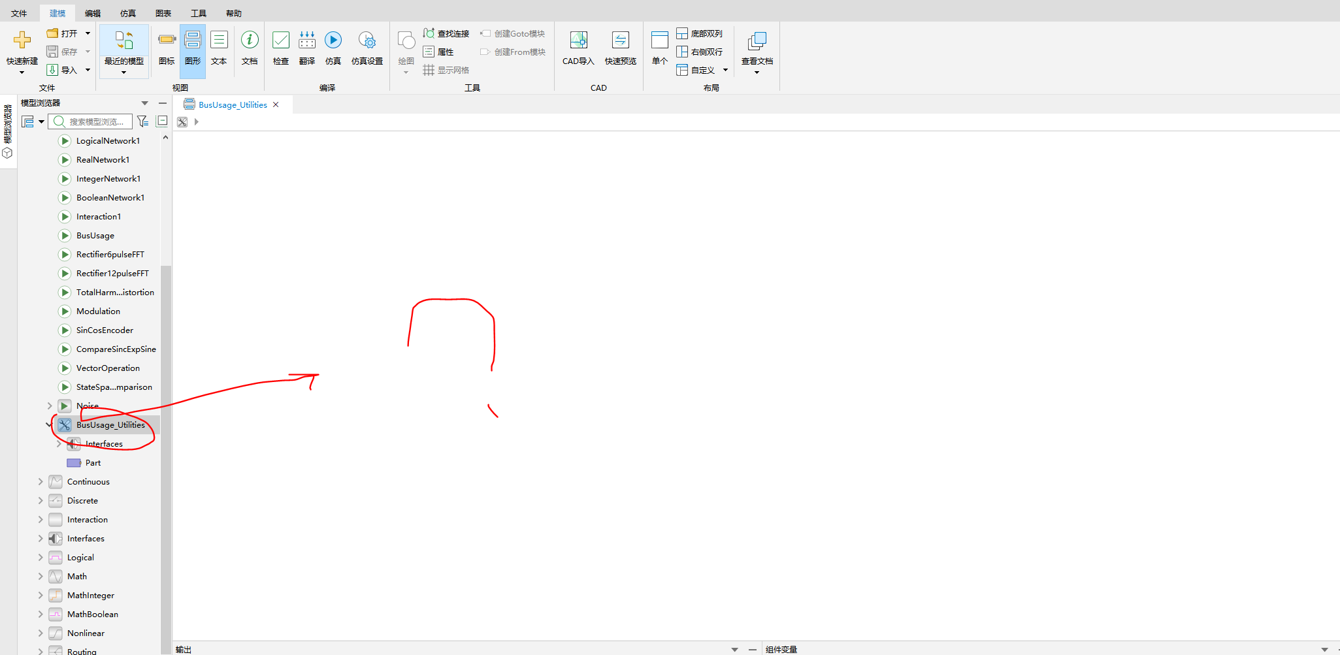Select the VectorOperation example
This screenshot has height=655, width=1340.
point(108,368)
